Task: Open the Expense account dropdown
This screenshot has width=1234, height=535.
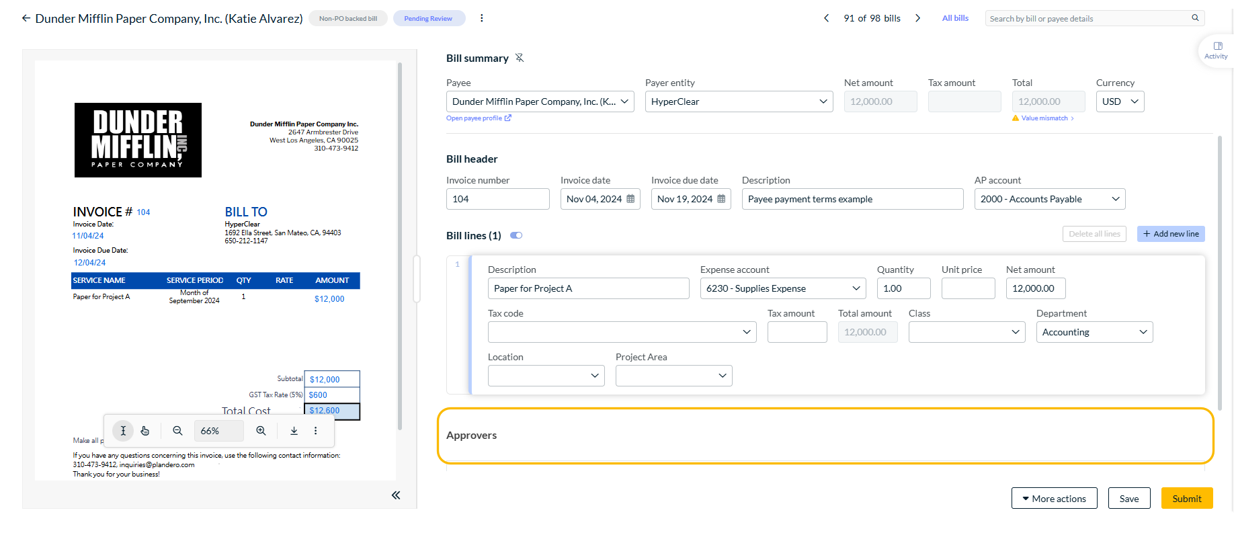Action: pyautogui.click(x=783, y=288)
